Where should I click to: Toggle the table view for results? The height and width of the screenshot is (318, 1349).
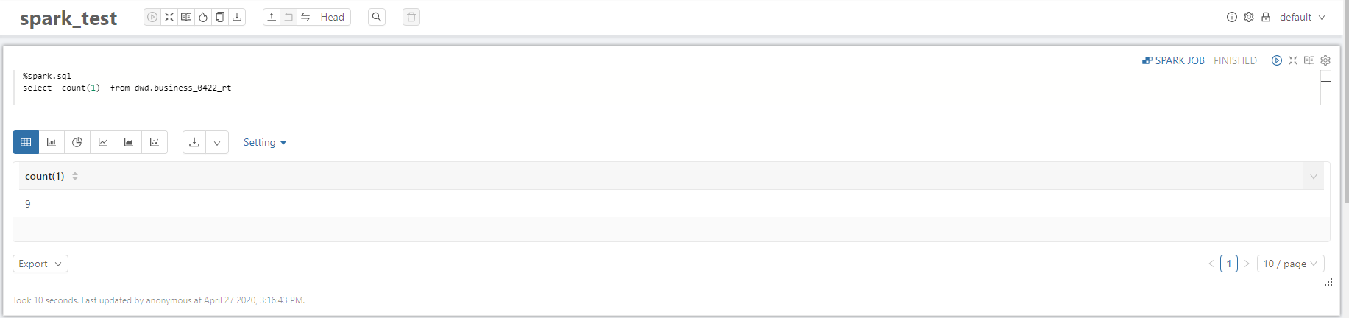(26, 142)
